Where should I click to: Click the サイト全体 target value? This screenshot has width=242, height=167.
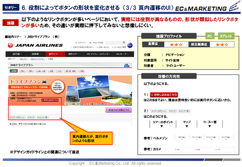tap(172, 60)
